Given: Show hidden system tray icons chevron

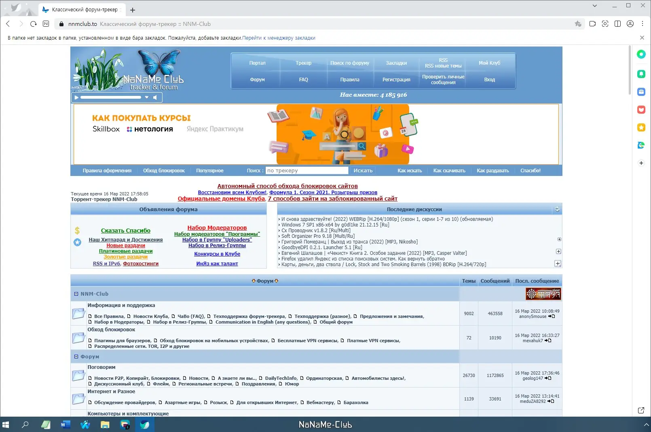Looking at the screenshot, I should (x=646, y=425).
